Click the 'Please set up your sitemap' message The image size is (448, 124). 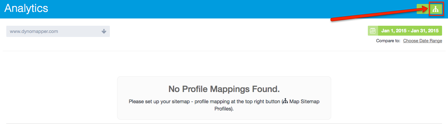224,105
